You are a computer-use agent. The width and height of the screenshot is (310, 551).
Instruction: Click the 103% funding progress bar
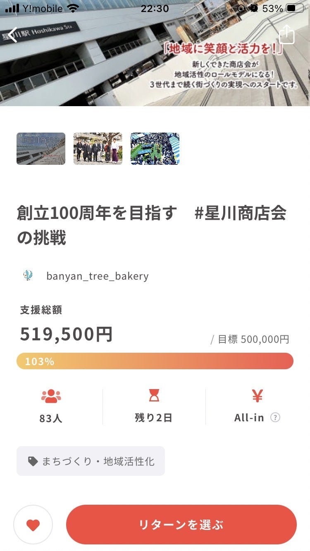(155, 361)
